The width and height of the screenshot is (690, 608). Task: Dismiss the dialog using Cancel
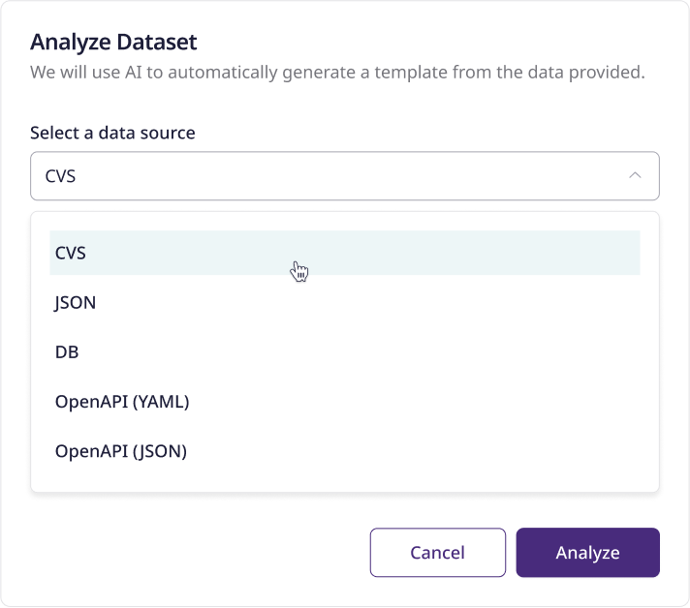point(437,553)
